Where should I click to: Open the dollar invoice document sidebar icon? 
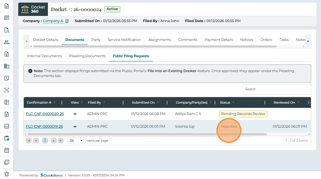(7, 54)
